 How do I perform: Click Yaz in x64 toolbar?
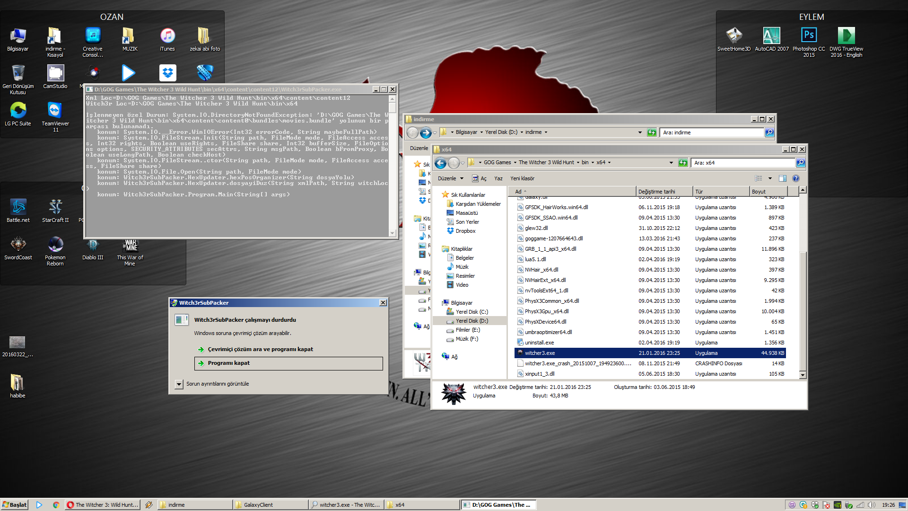click(x=498, y=178)
